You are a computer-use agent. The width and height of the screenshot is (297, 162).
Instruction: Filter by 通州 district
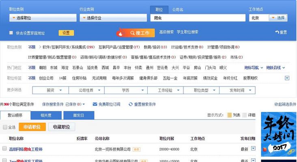[149, 68]
